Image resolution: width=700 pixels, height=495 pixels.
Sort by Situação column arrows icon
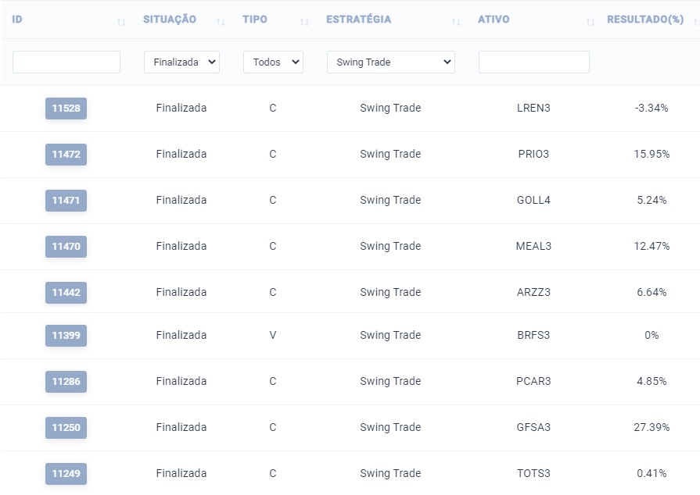click(220, 22)
